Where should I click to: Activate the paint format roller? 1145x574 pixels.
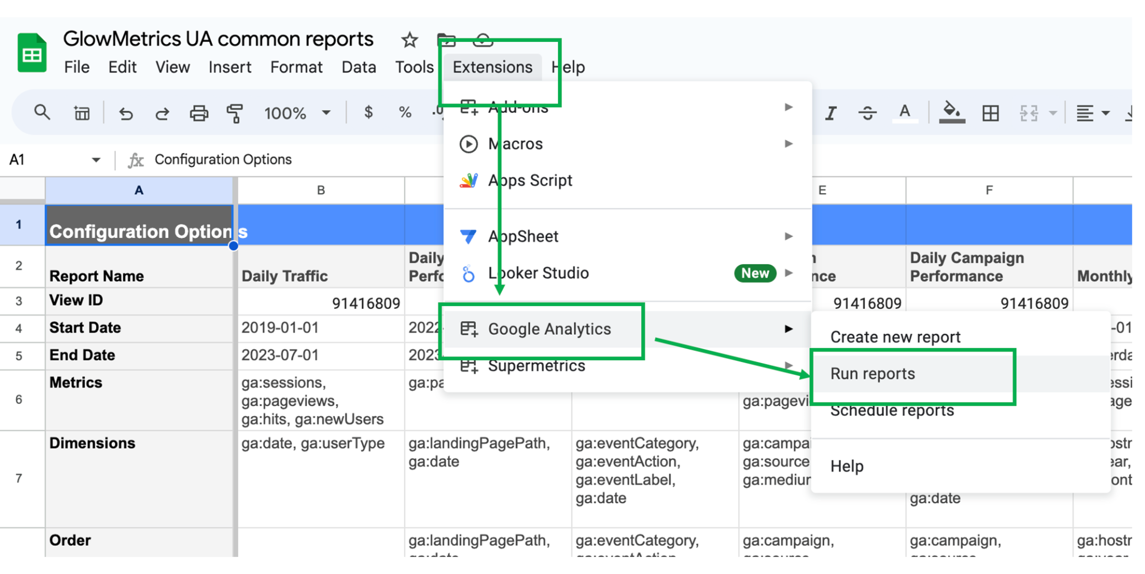(x=235, y=113)
